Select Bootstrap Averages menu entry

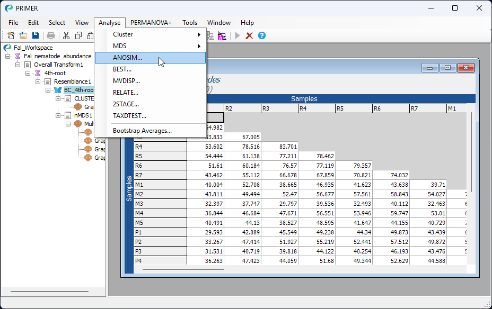pyautogui.click(x=142, y=131)
